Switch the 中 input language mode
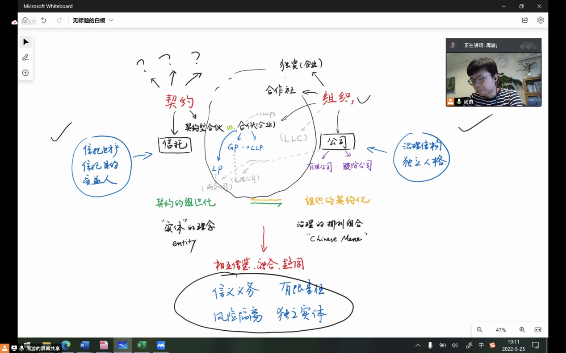566x353 pixels. (481, 345)
